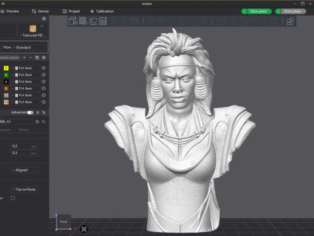Viewport: 314px width, 236px height.
Task: Expand filament 6 PLA Basic dropdown
Action: point(26,81)
